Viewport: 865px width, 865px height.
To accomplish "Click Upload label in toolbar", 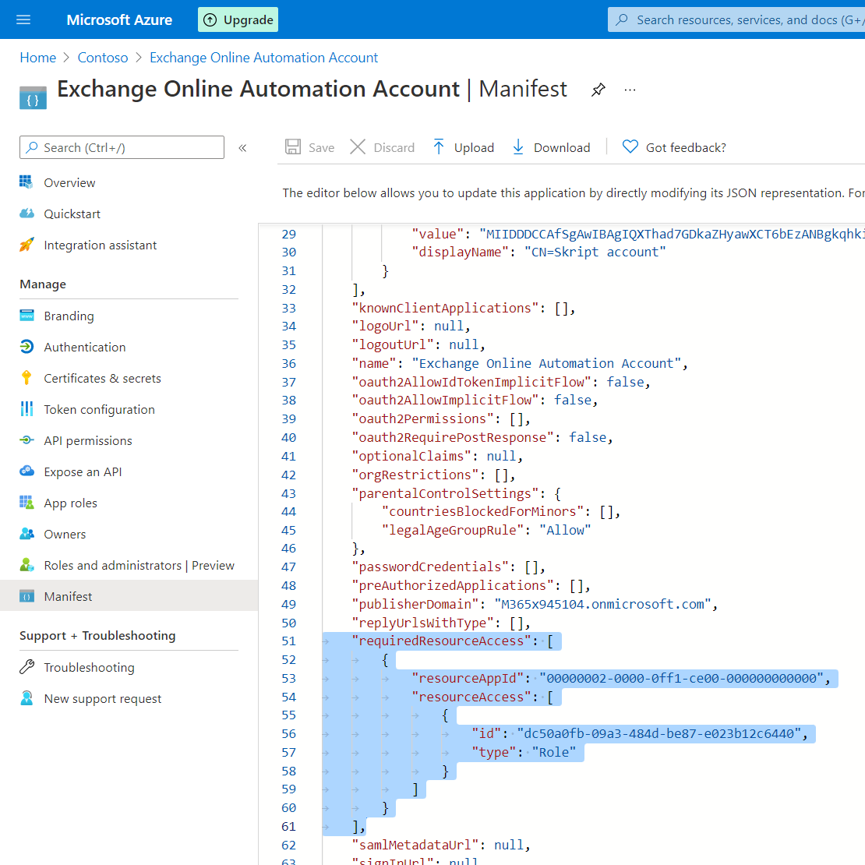I will [x=474, y=148].
